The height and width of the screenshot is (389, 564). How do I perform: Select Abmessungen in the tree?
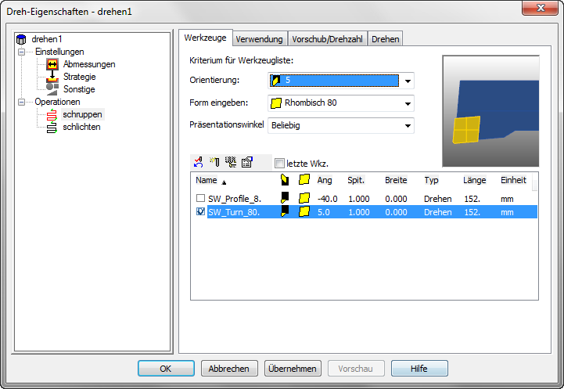click(x=89, y=64)
